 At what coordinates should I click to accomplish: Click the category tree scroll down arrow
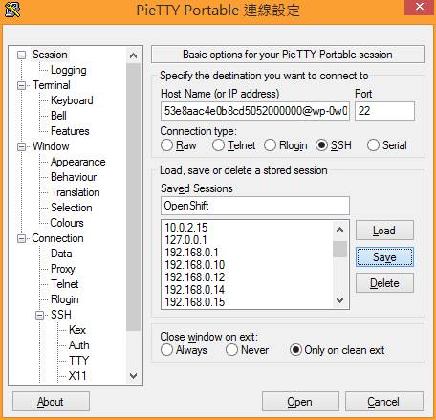tap(134, 376)
